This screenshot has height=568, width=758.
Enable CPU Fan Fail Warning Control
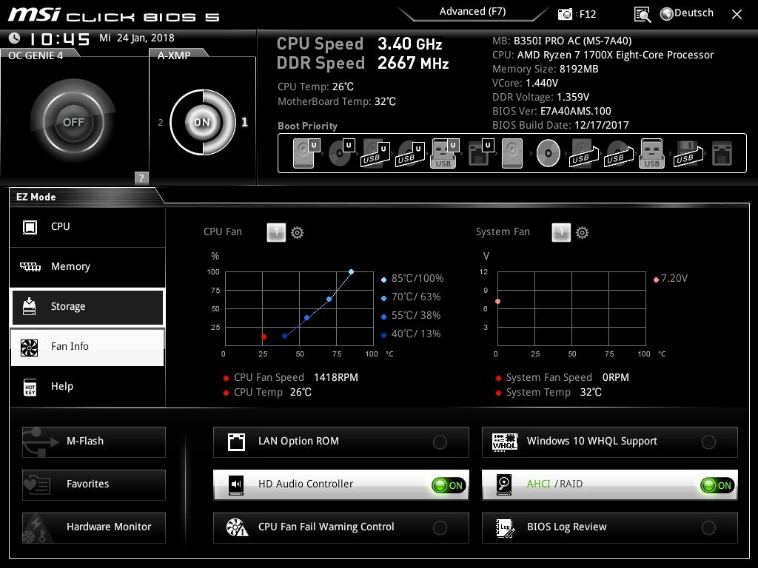point(440,528)
